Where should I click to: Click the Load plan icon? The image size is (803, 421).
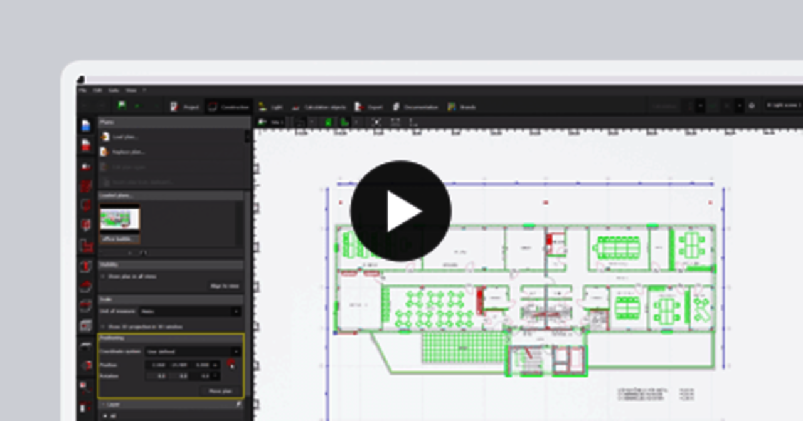point(105,137)
